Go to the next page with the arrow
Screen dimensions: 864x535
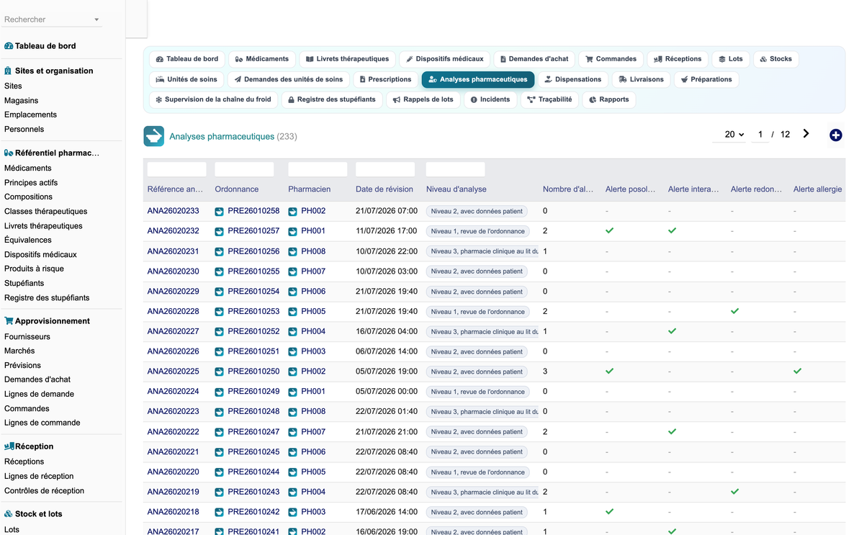(x=806, y=134)
